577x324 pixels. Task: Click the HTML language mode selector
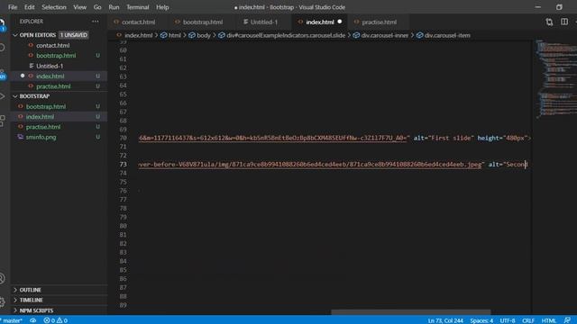pyautogui.click(x=549, y=320)
